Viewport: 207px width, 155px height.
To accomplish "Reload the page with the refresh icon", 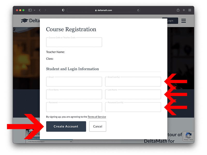I will tap(138, 10).
